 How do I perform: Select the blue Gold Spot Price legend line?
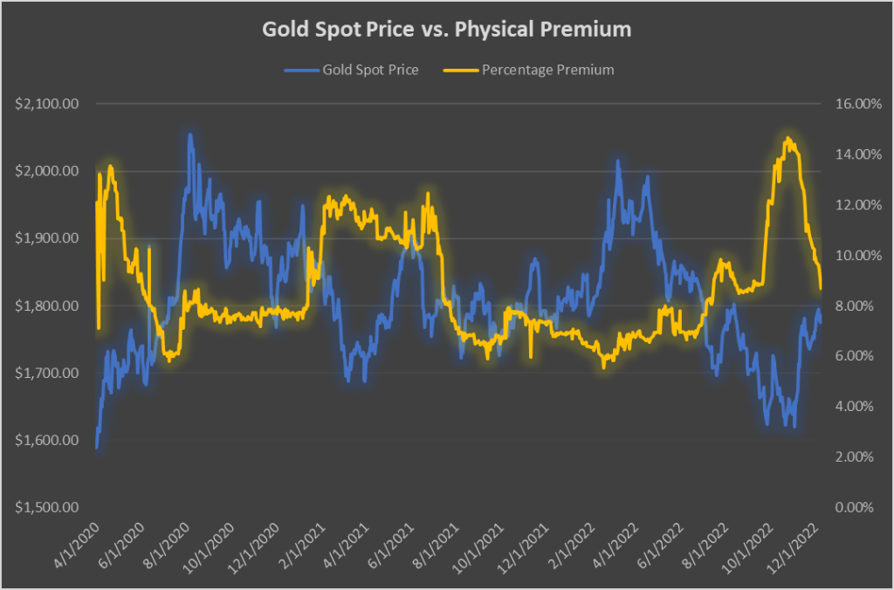point(302,70)
